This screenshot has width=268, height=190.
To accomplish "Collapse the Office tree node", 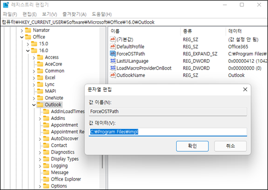I will tap(22, 37).
